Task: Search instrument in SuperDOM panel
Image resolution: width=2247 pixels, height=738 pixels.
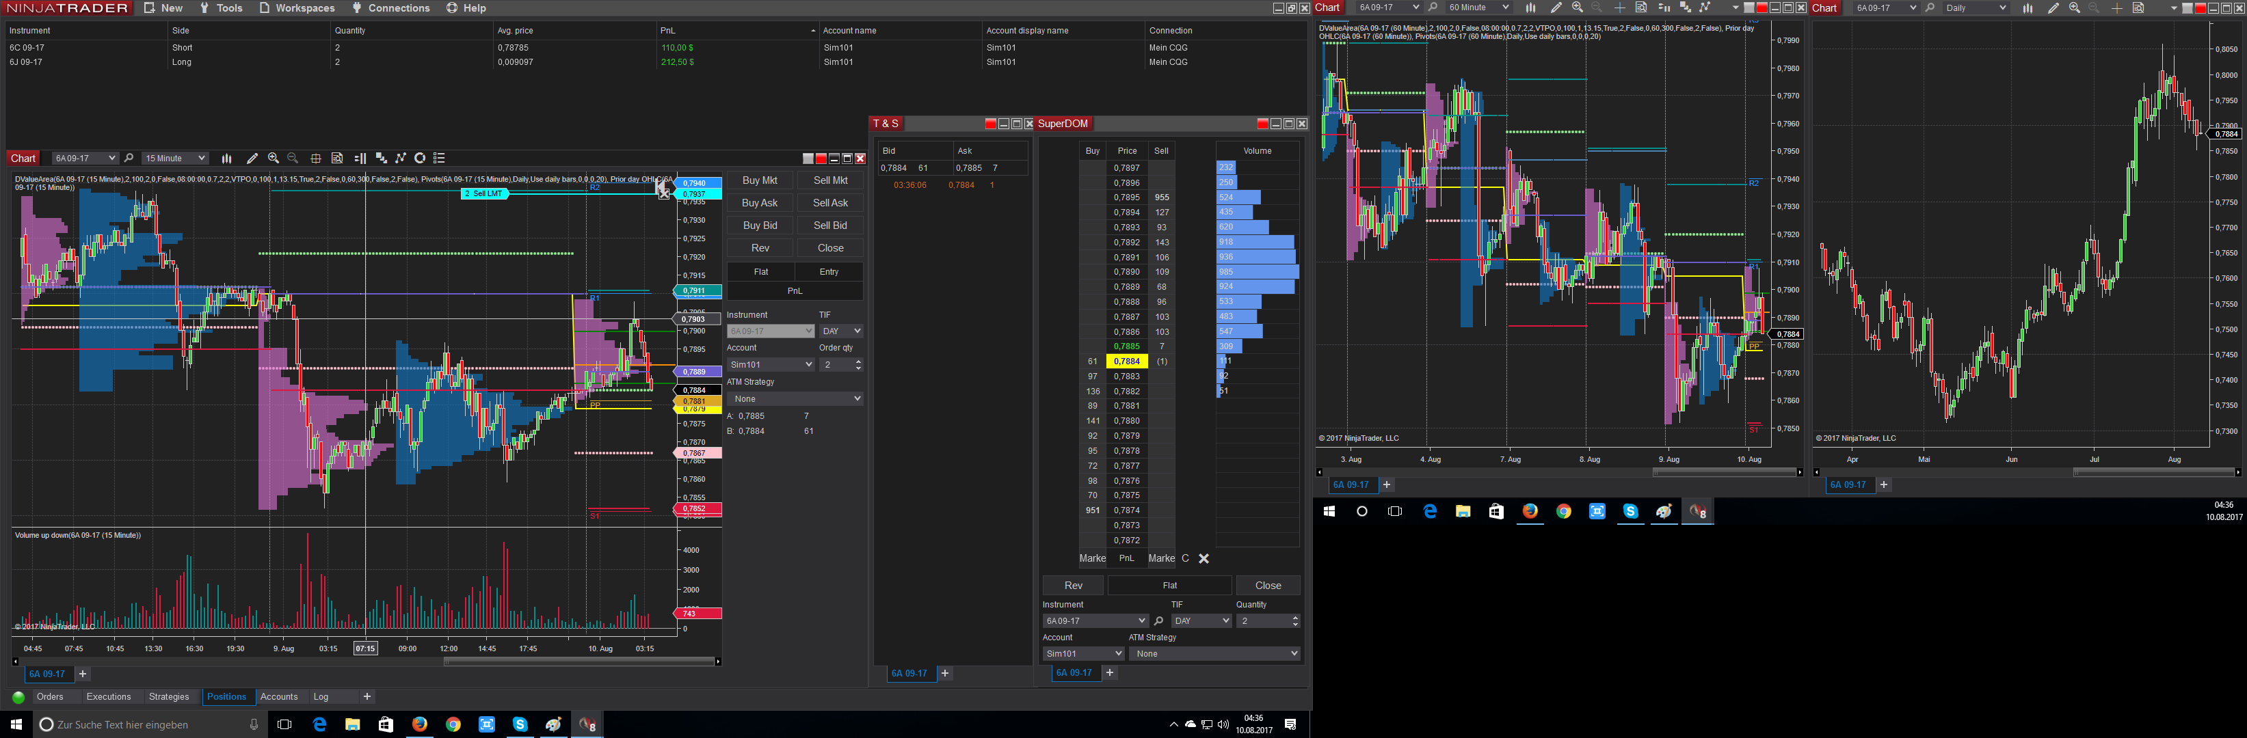Action: 1158,621
